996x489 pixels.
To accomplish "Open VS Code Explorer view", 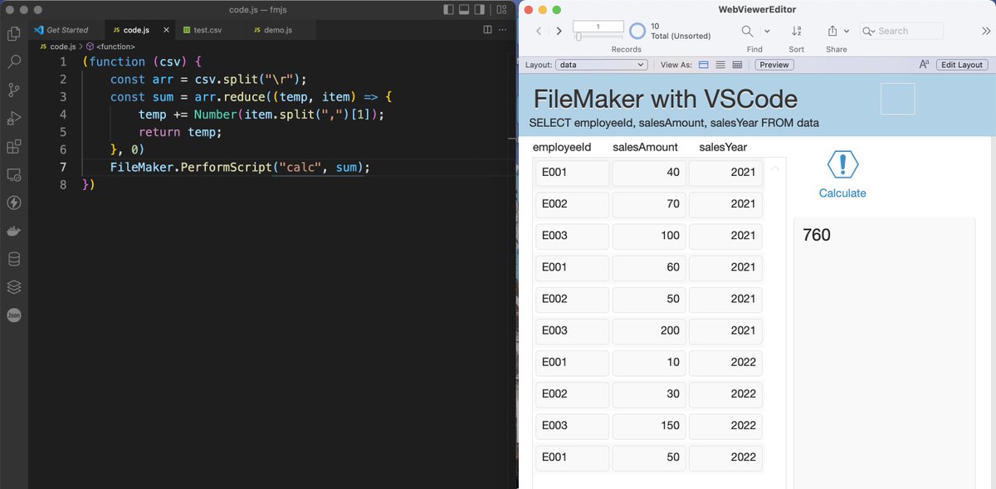I will click(13, 34).
